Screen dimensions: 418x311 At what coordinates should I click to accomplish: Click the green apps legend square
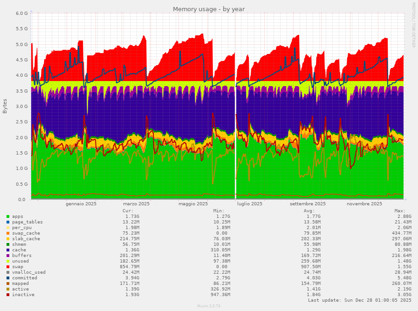point(7,216)
